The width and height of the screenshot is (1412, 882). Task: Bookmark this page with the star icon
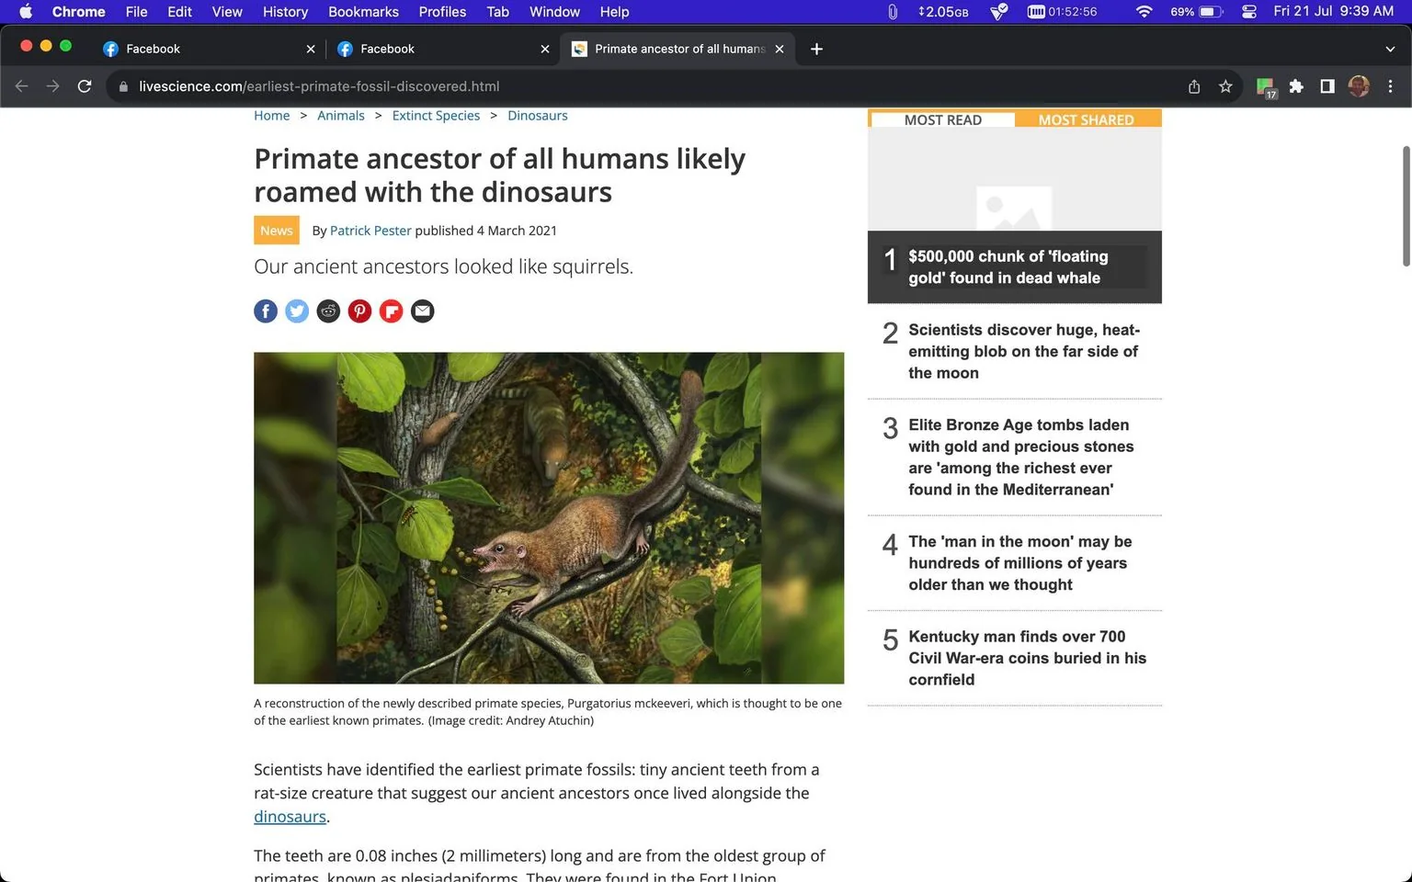(x=1225, y=86)
